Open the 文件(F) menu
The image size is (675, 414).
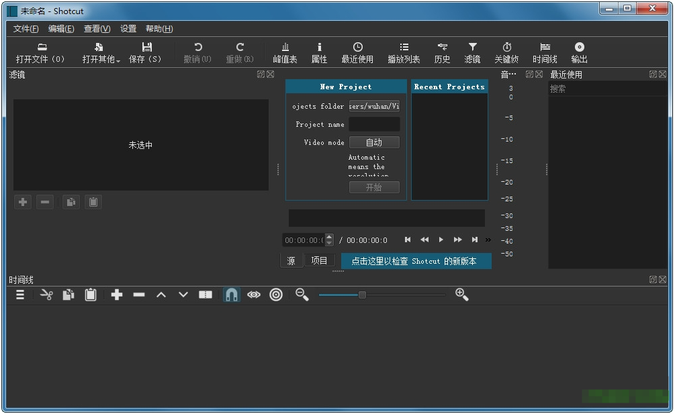(x=26, y=29)
